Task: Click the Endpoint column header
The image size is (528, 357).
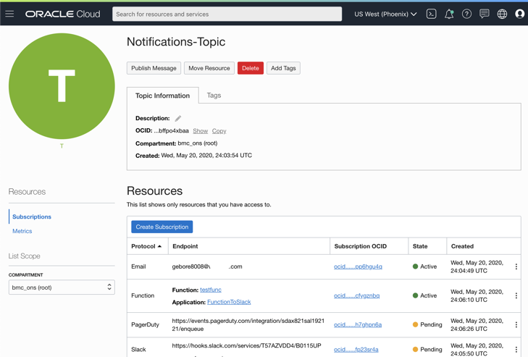Action: pyautogui.click(x=185, y=246)
